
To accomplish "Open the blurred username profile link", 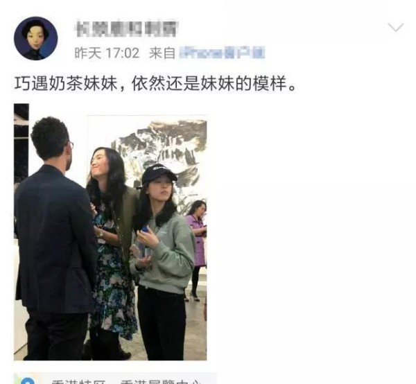I will coord(126,28).
